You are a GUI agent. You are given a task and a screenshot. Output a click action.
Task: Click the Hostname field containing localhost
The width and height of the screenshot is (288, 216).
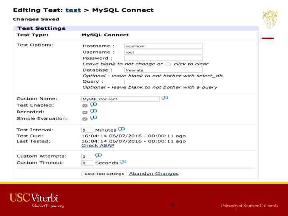(163, 46)
